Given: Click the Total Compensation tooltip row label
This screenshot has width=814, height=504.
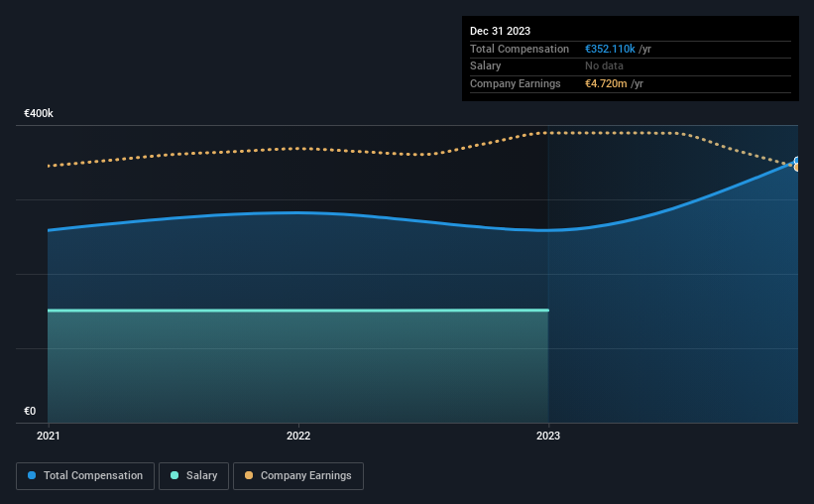Looking at the screenshot, I should (520, 49).
